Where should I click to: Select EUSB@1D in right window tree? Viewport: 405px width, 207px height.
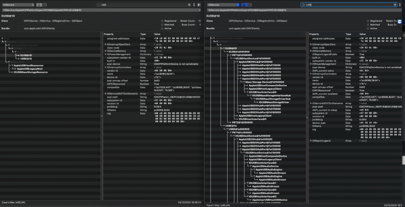[x=231, y=48]
